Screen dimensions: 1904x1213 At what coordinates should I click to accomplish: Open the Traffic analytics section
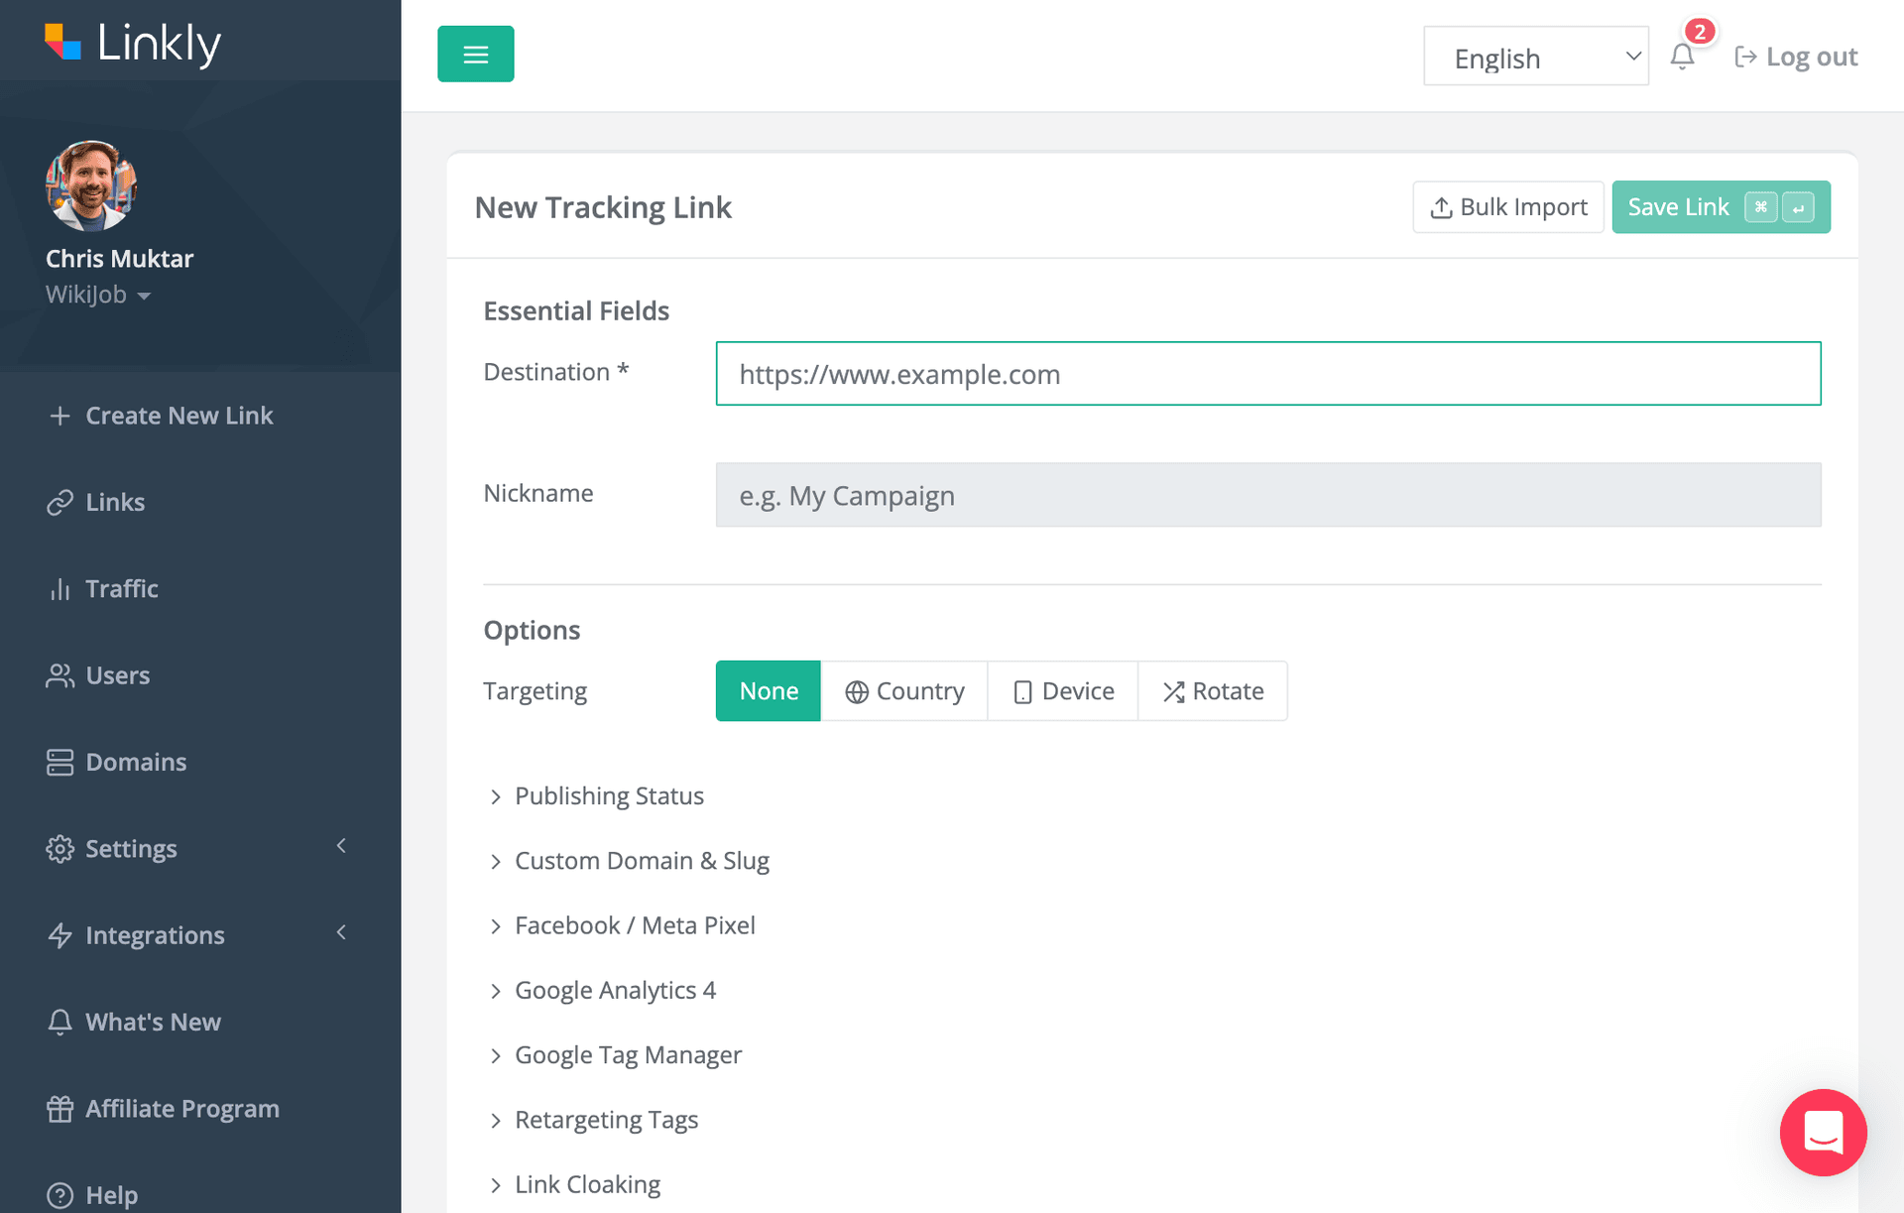click(x=121, y=588)
